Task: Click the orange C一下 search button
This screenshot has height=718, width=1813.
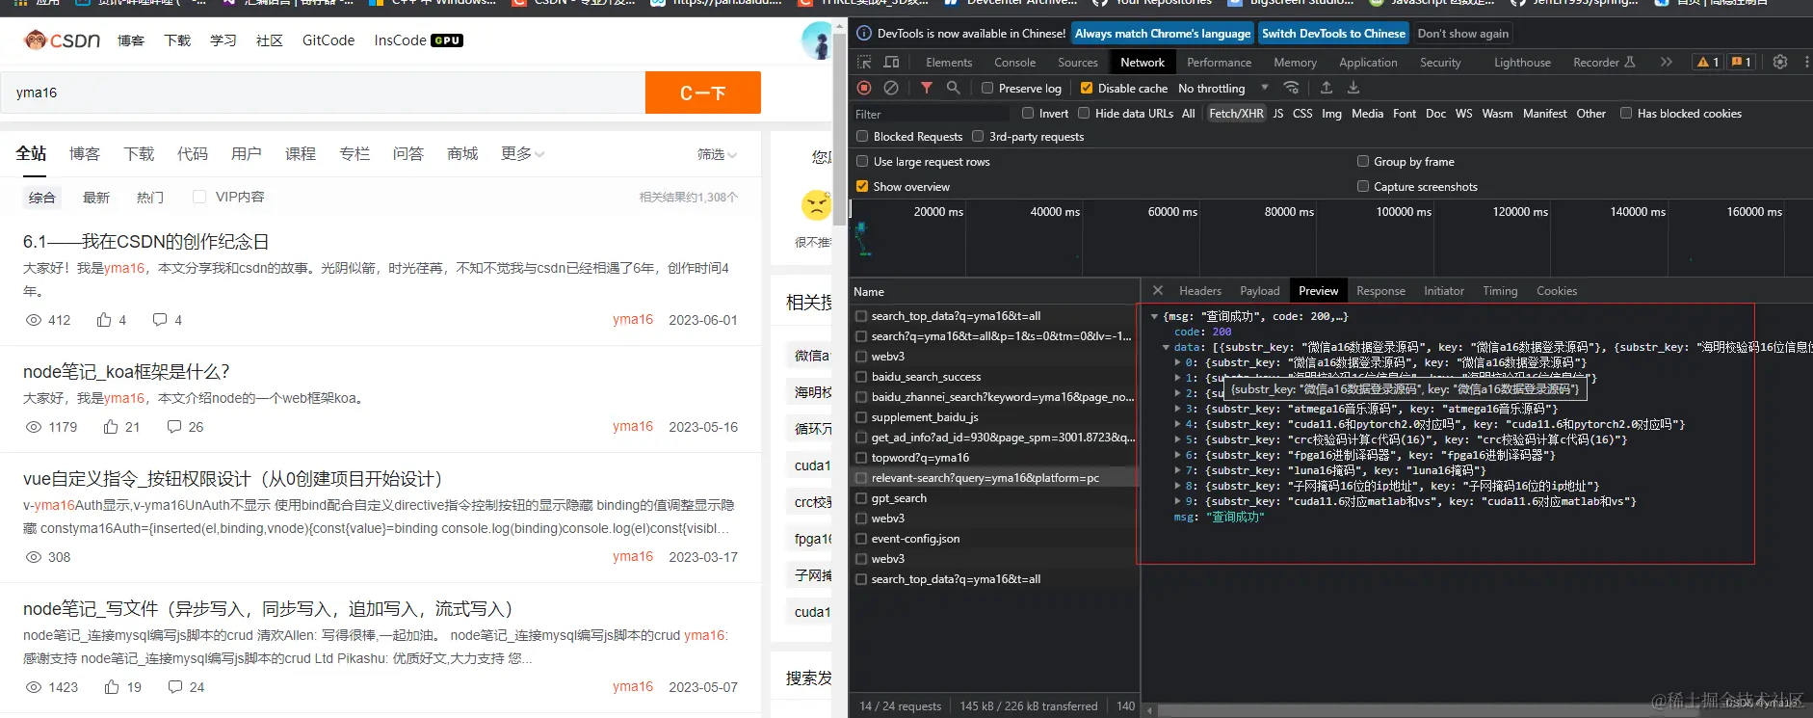Action: coord(703,93)
